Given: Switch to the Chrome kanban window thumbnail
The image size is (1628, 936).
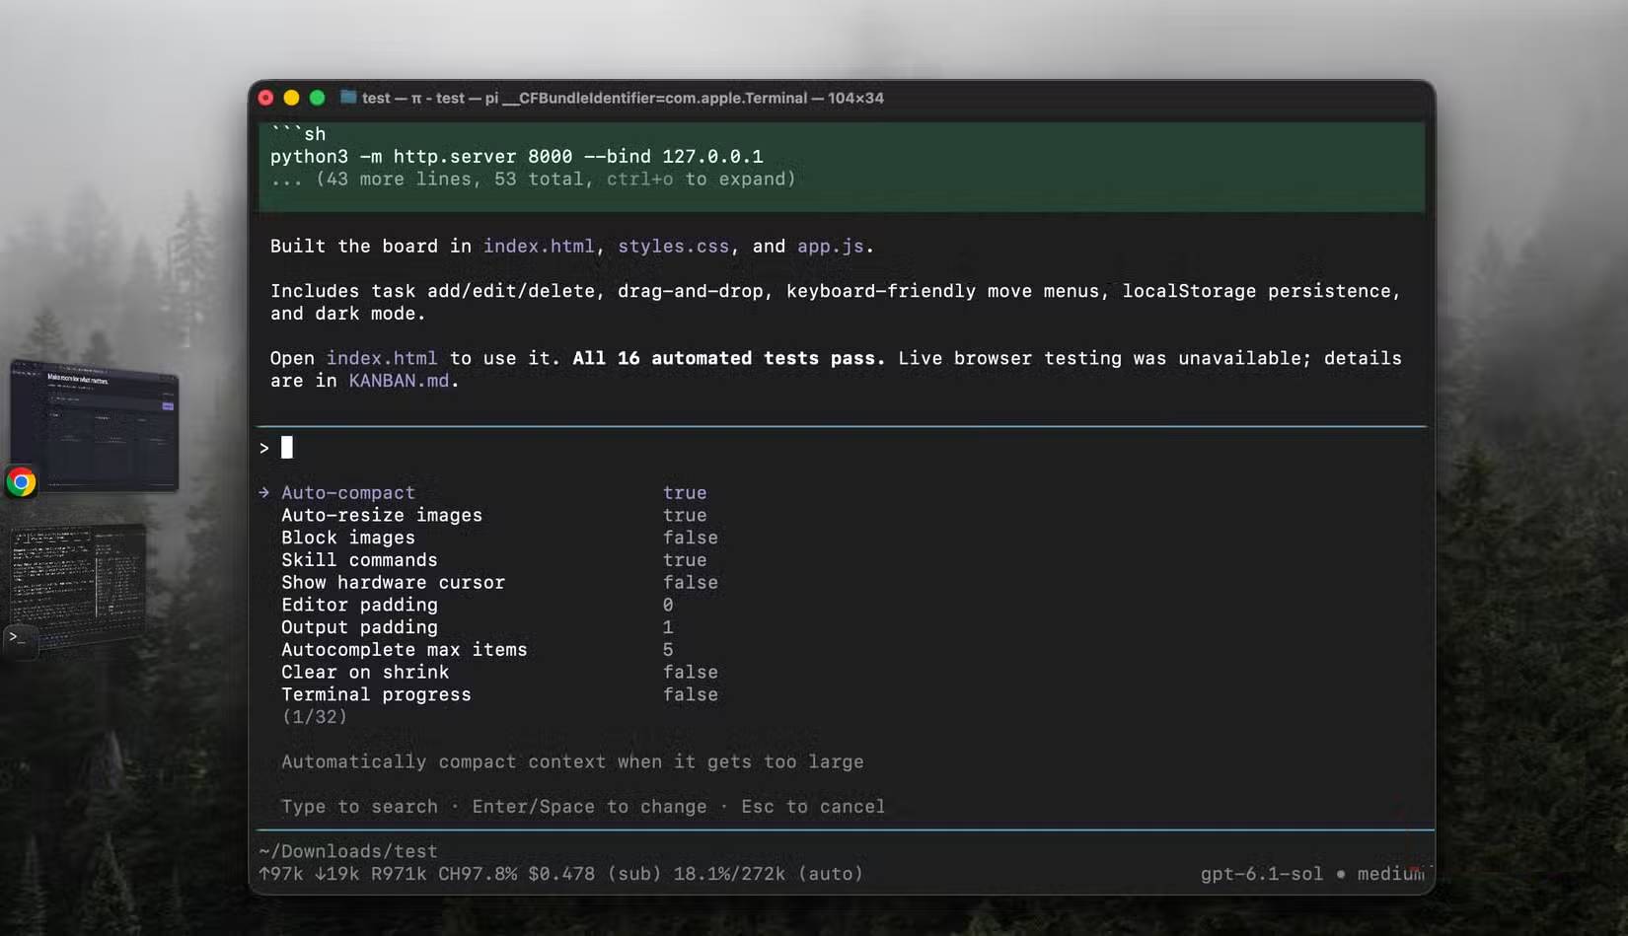Looking at the screenshot, I should [96, 425].
